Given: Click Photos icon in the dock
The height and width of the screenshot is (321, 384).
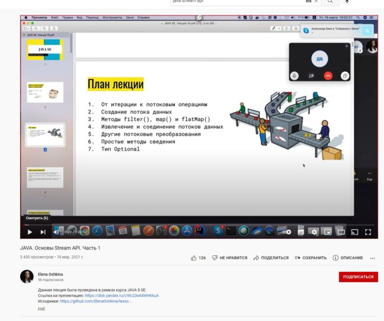Looking at the screenshot, I should (x=174, y=231).
